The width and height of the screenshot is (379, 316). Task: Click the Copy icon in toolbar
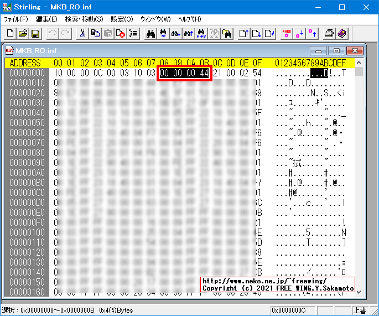(x=96, y=34)
